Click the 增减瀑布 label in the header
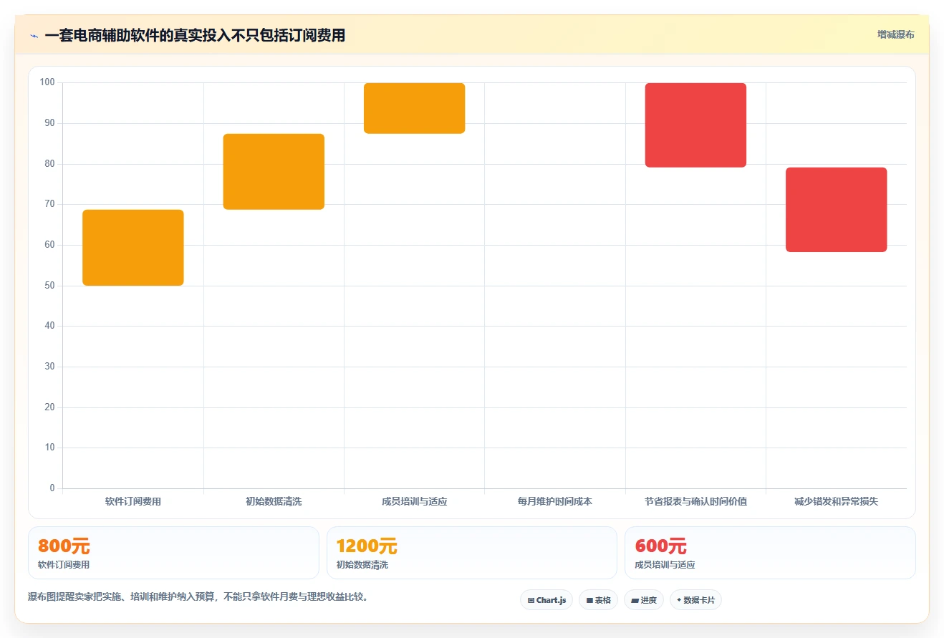Image resolution: width=944 pixels, height=638 pixels. (895, 34)
